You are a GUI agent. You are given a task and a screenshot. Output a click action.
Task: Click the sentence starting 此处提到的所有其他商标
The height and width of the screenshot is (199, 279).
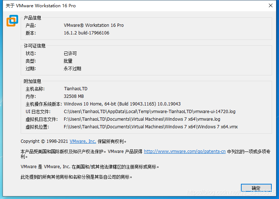click(77, 177)
